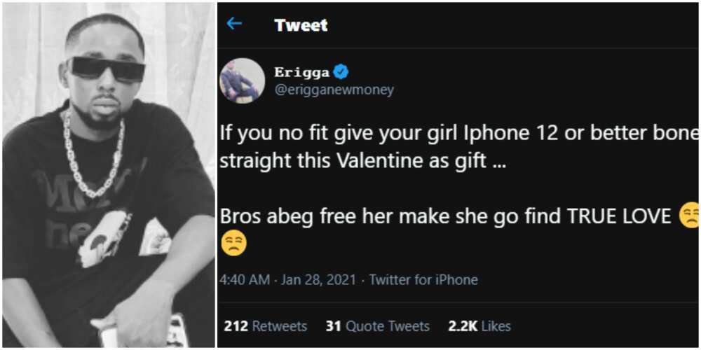Click the blue verified badge beside Erigga
The width and height of the screenshot is (701, 350).
343,72
